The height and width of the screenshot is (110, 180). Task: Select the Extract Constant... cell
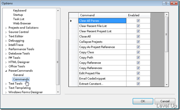pyautogui.click(x=102, y=84)
